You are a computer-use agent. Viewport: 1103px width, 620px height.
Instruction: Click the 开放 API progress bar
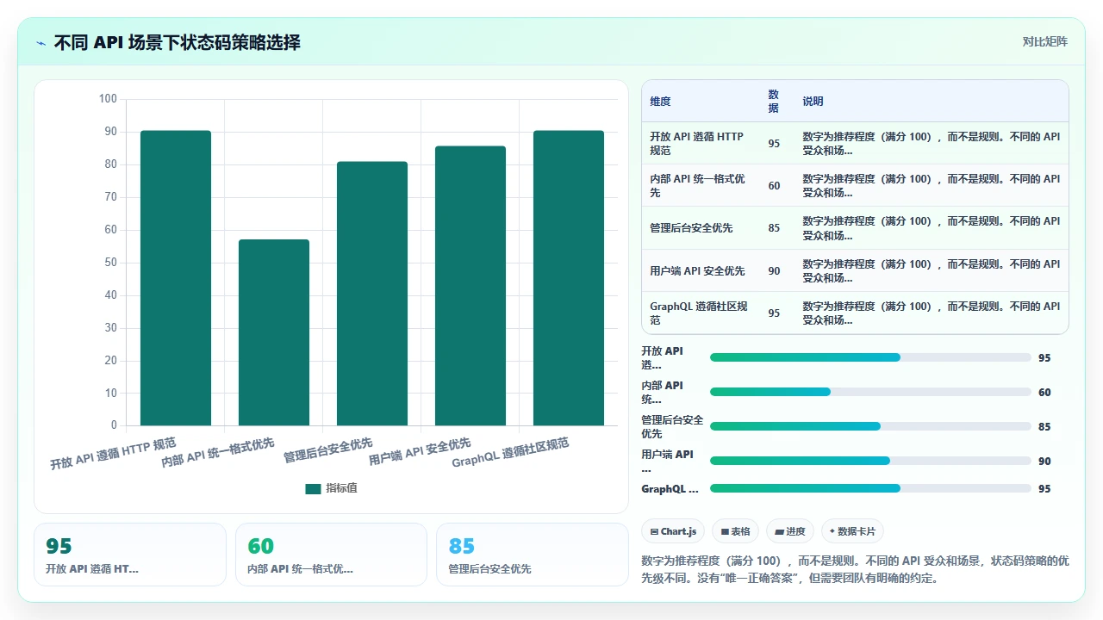pyautogui.click(x=870, y=357)
